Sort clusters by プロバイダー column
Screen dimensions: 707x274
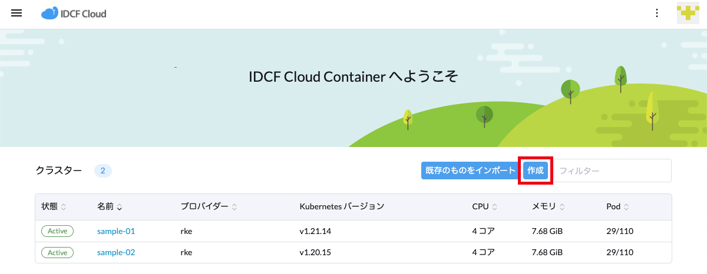pyautogui.click(x=209, y=207)
